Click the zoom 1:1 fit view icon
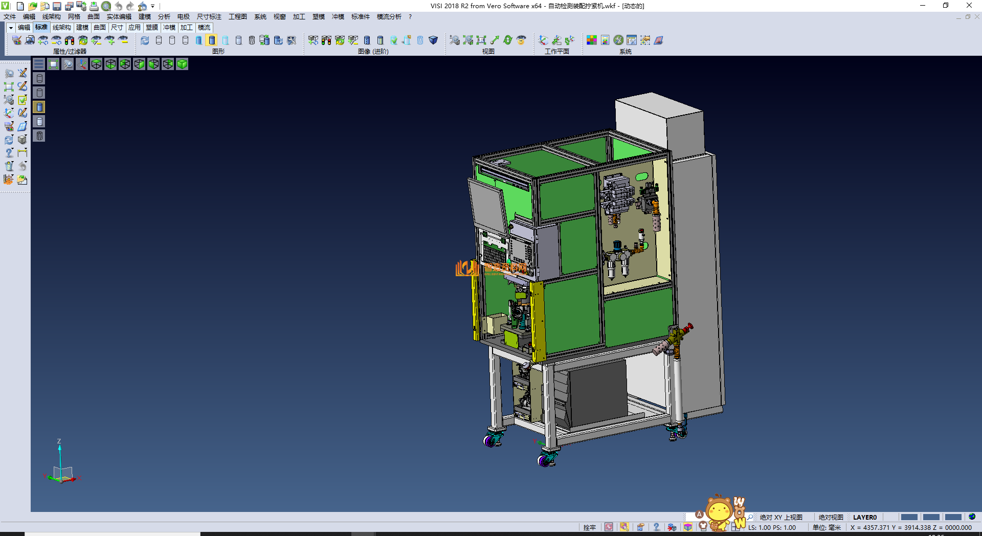The image size is (982, 536). click(x=481, y=40)
